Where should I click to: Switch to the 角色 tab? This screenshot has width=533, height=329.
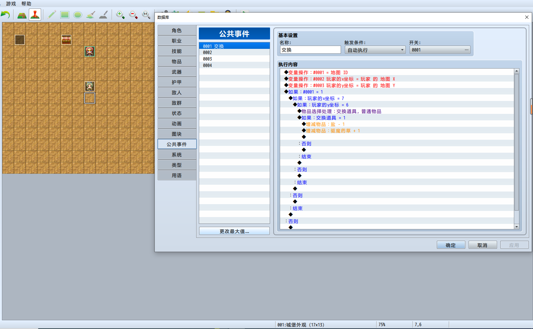click(177, 30)
